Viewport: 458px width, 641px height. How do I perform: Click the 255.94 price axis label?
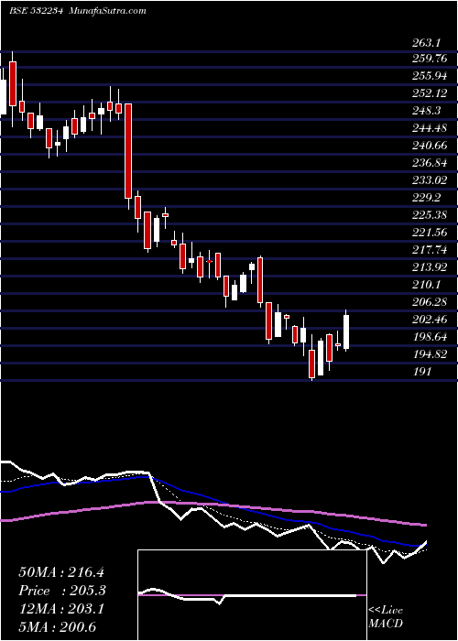click(430, 76)
